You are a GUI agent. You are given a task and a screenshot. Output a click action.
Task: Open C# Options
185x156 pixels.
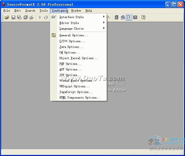tap(78, 52)
